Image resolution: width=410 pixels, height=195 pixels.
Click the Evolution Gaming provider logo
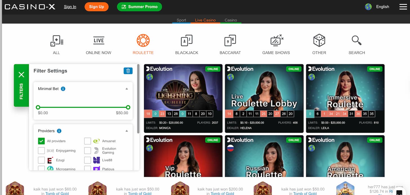coord(96,150)
